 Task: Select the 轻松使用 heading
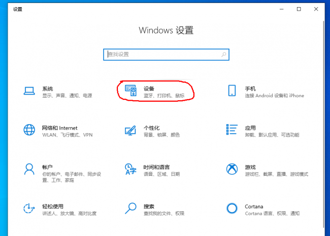pyautogui.click(x=53, y=207)
